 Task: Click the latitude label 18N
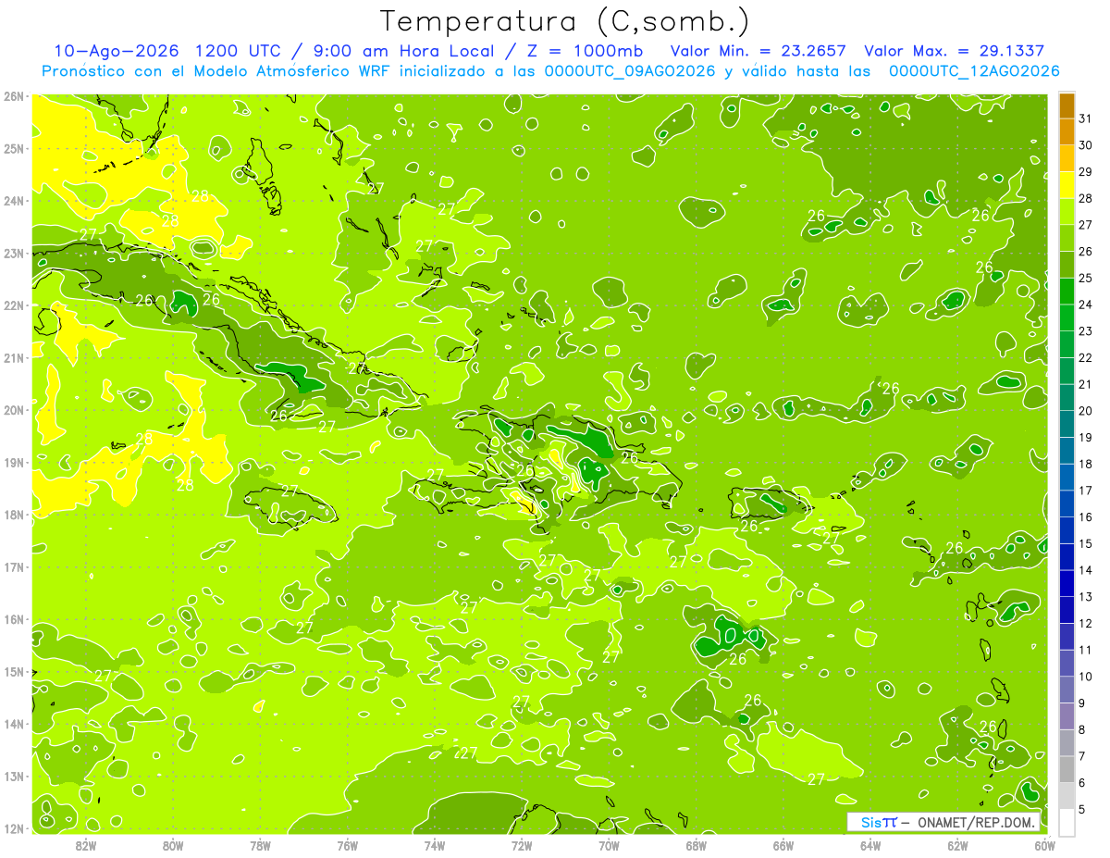pyautogui.click(x=14, y=515)
